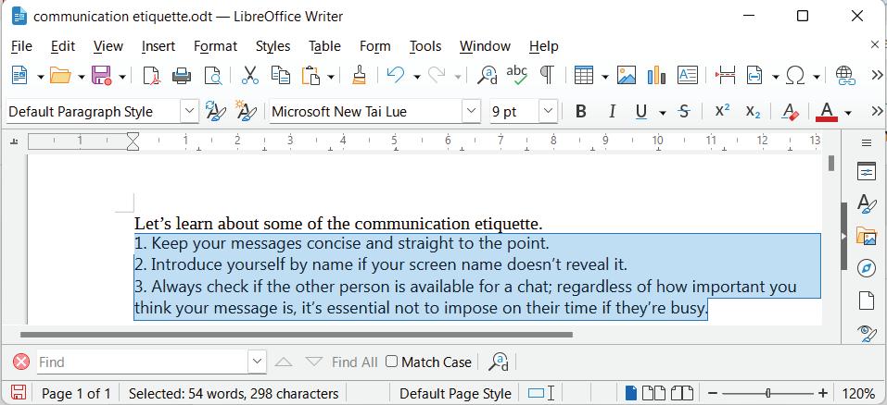Toggle formatting marks pilcrow
The image size is (887, 405).
(547, 75)
